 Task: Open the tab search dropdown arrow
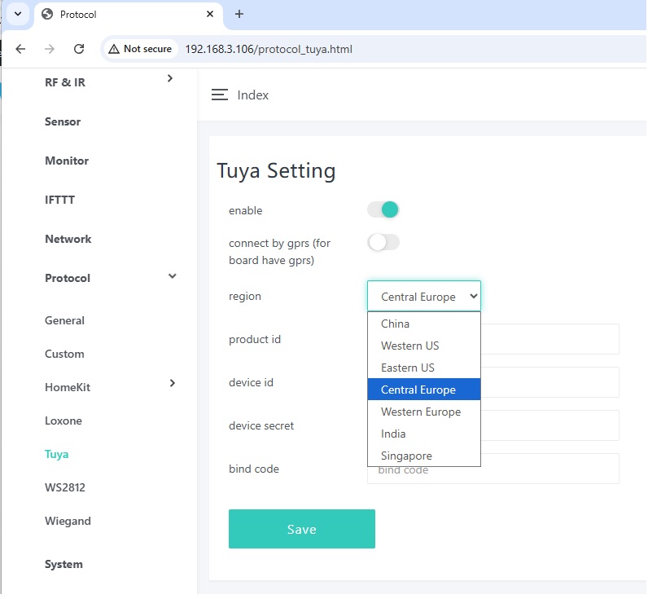pyautogui.click(x=18, y=14)
